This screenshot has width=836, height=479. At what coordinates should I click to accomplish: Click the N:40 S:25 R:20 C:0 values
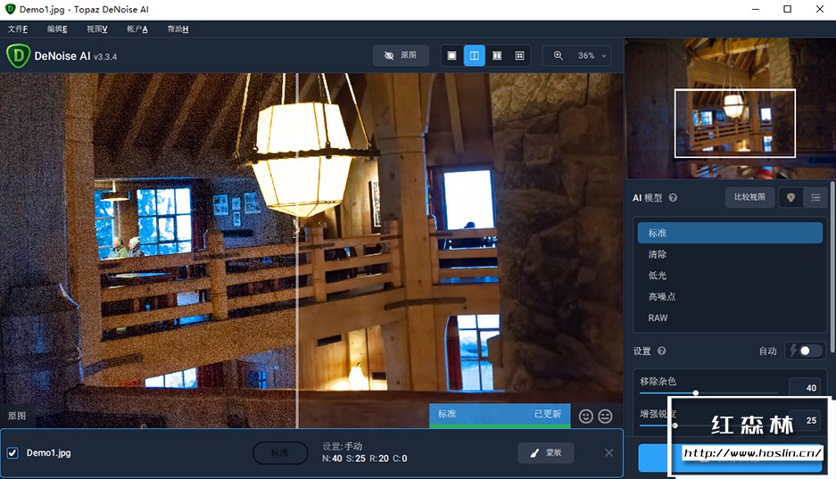(365, 458)
